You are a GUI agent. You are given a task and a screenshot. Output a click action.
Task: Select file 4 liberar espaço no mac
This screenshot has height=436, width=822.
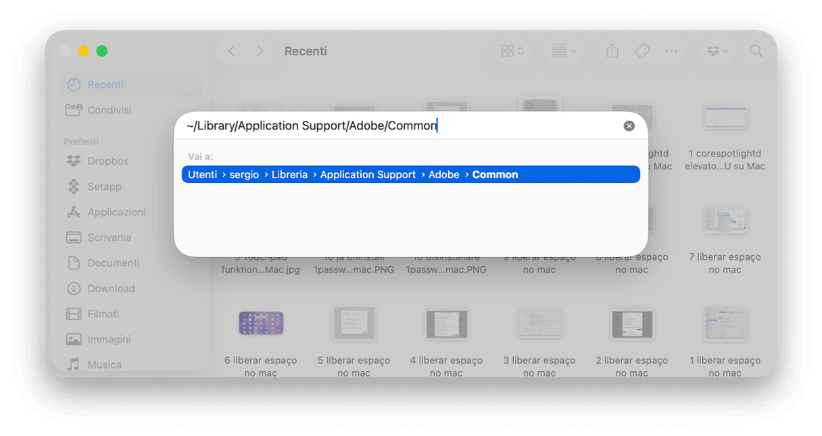[447, 323]
